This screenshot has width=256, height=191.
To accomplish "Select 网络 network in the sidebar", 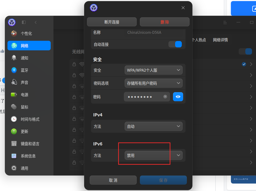I will [x=29, y=46].
